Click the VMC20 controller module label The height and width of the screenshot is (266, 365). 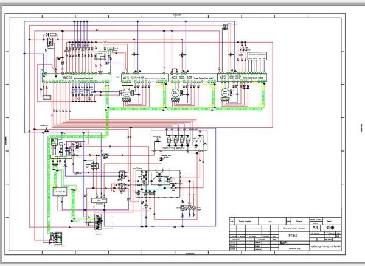coord(68,77)
